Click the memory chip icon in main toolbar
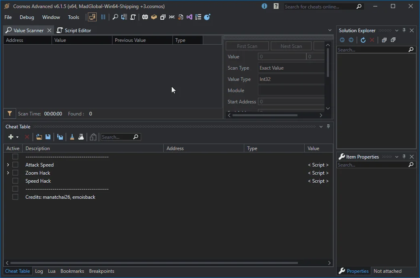The image size is (420, 278). pyautogui.click(x=145, y=17)
